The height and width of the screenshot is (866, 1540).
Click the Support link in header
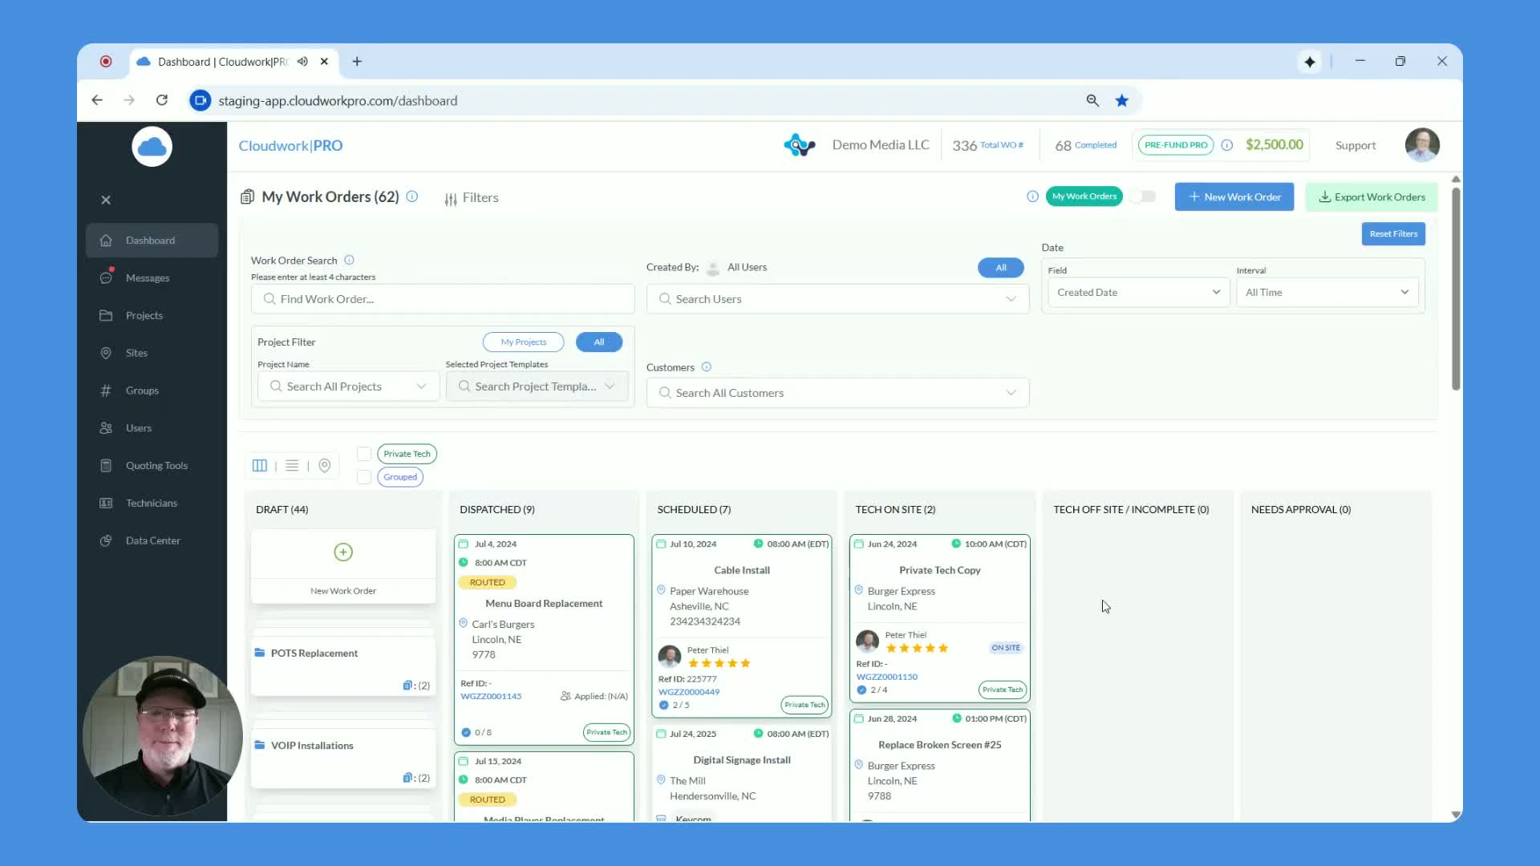(x=1356, y=146)
